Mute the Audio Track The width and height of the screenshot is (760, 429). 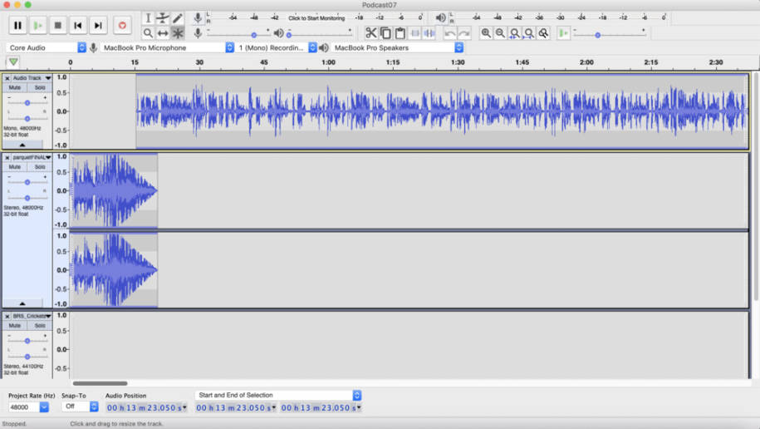[15, 87]
